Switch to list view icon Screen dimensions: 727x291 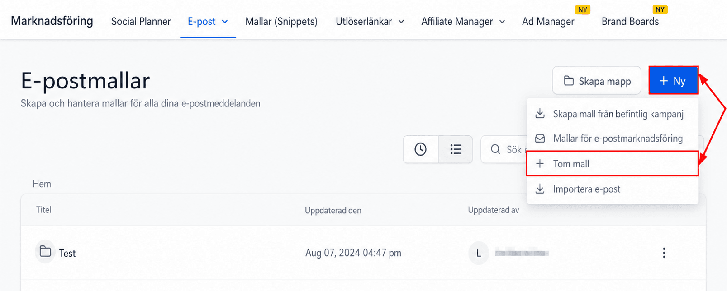point(456,149)
